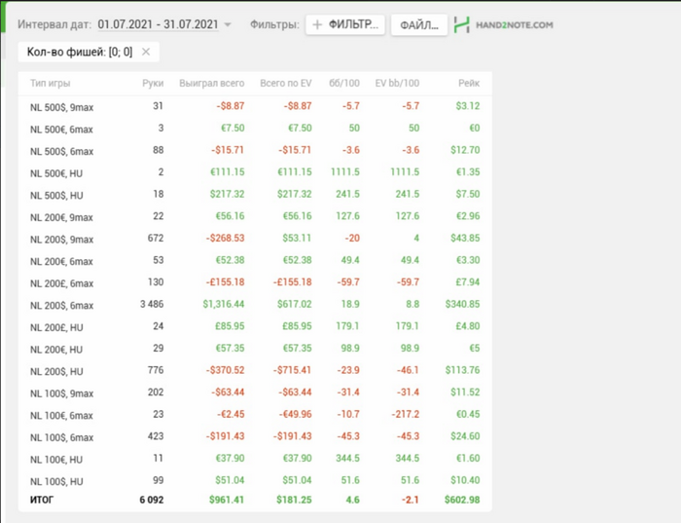
Task: Select the NL 200€, 6max row
Action: pos(255,261)
